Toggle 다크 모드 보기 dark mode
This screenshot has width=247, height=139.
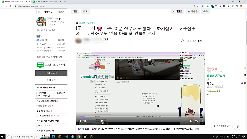222,126
